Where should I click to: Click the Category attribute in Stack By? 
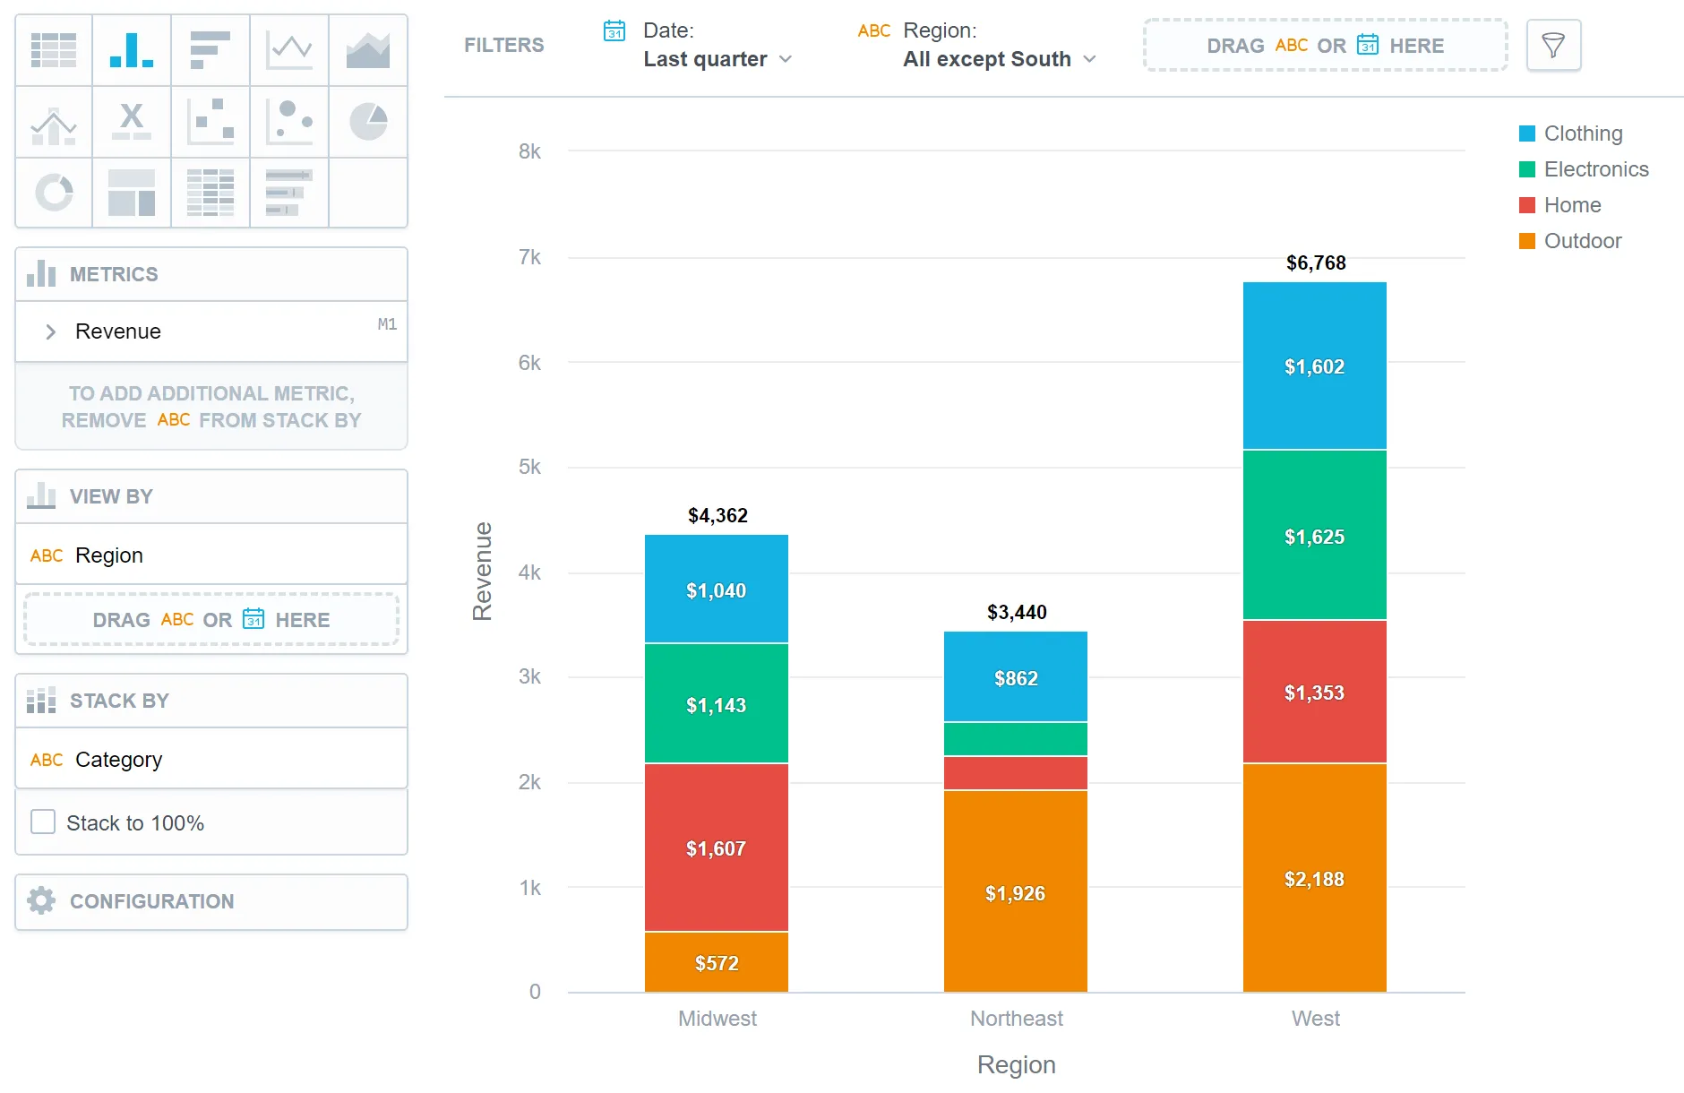point(118,760)
